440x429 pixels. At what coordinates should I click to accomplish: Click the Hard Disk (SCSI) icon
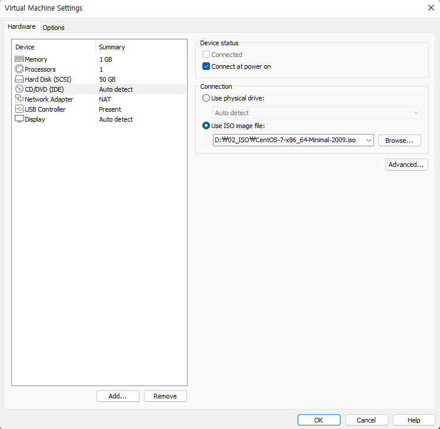(x=19, y=79)
